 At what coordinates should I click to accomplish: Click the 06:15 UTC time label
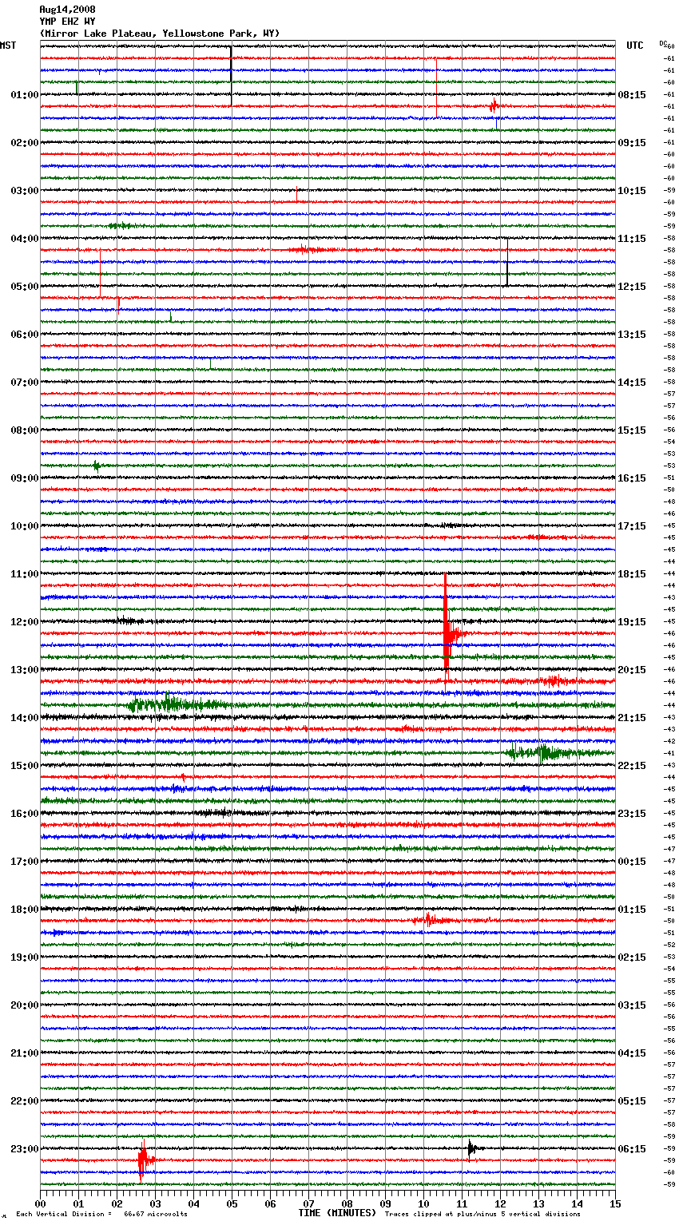(x=632, y=1148)
